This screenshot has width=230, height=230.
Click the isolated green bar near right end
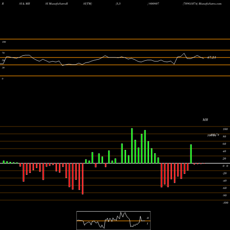click(x=191, y=154)
